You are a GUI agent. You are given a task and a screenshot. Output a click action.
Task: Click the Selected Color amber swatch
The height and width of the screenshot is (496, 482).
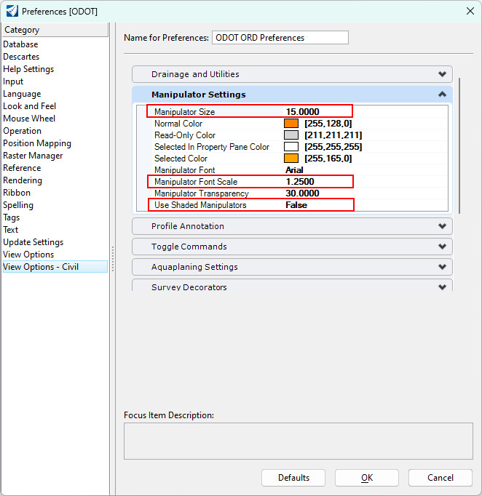point(291,158)
